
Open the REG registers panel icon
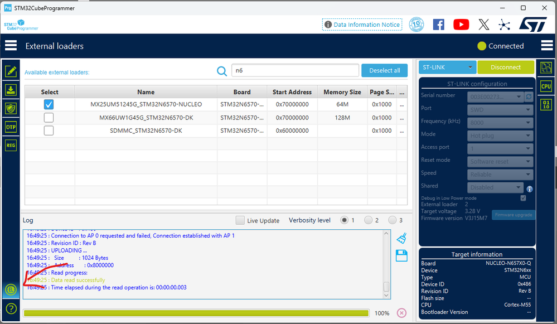click(x=11, y=146)
